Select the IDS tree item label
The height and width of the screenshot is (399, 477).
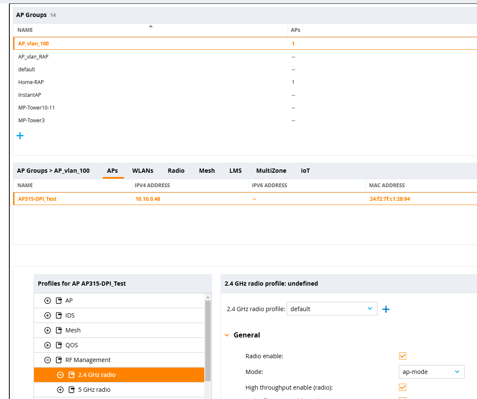(x=70, y=315)
